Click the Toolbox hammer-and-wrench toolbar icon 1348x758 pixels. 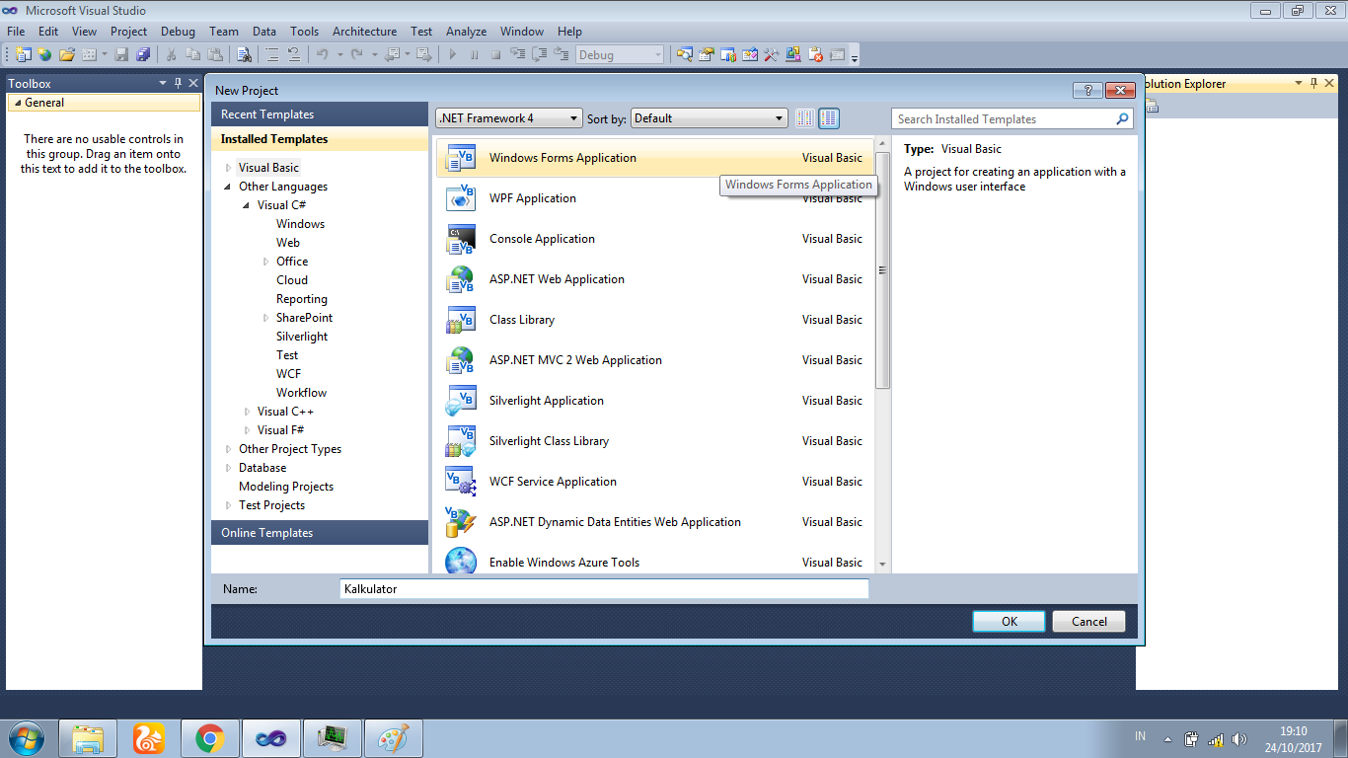[773, 55]
